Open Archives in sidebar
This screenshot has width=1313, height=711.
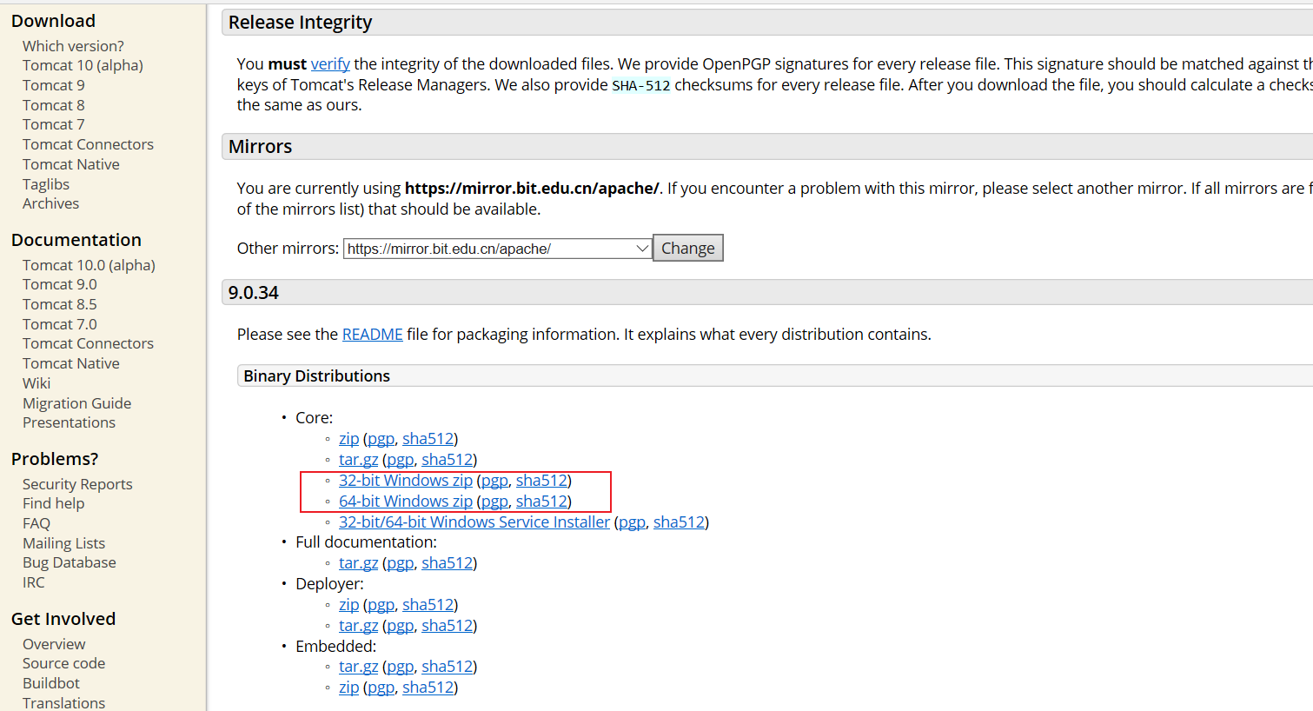coord(50,203)
